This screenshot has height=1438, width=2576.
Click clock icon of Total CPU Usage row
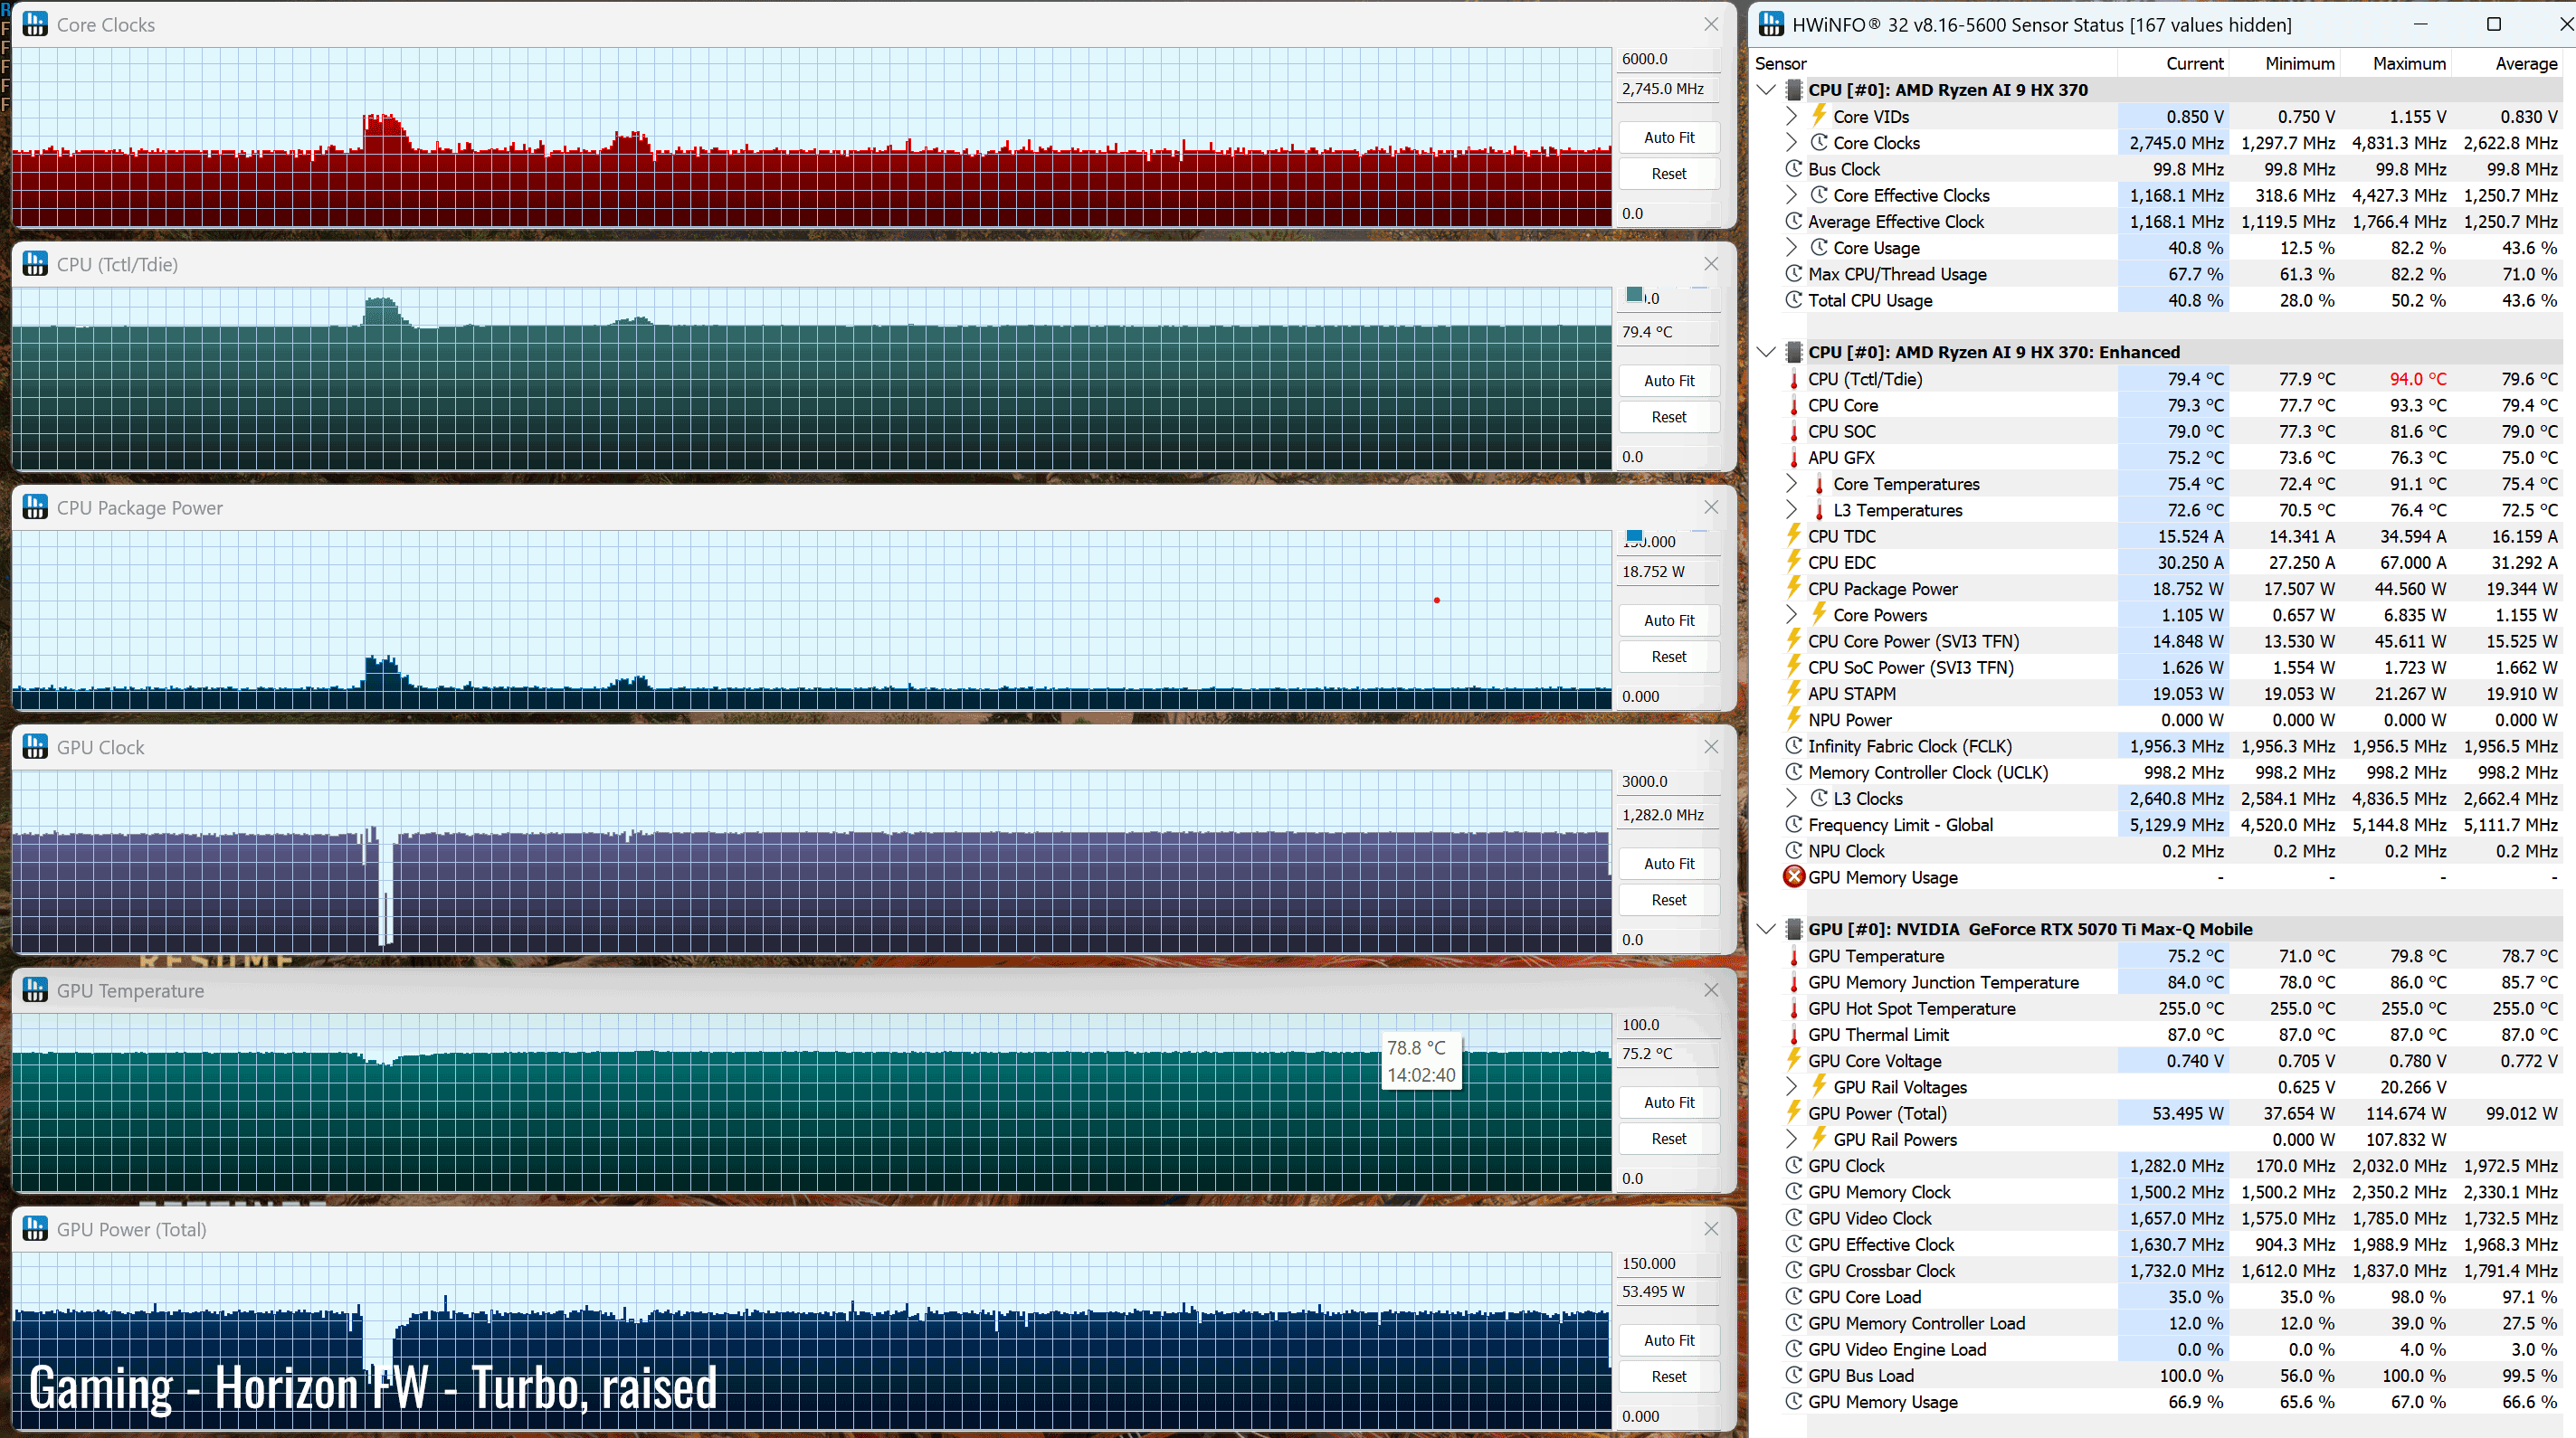pos(1794,298)
